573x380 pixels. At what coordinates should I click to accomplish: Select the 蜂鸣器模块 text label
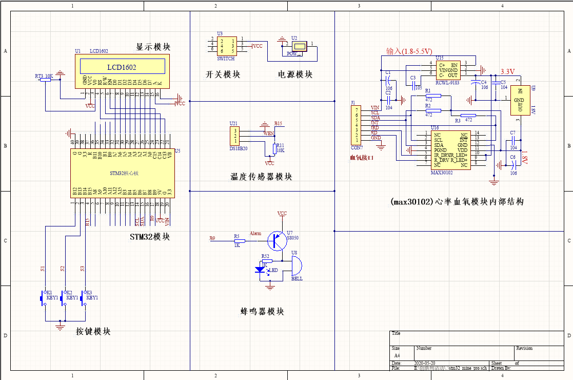pos(262,312)
